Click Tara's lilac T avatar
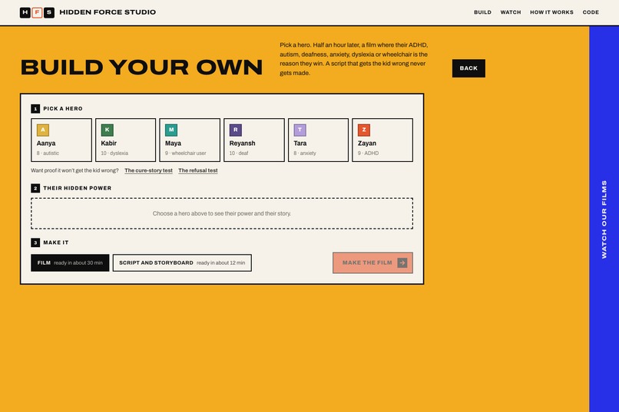619x412 pixels. pyautogui.click(x=300, y=130)
